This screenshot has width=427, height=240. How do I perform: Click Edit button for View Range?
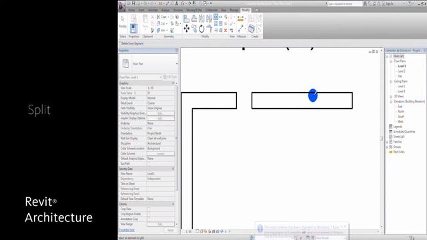click(160, 224)
